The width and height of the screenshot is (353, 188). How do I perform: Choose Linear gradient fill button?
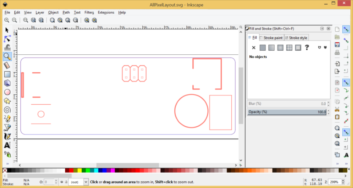[x=271, y=48]
